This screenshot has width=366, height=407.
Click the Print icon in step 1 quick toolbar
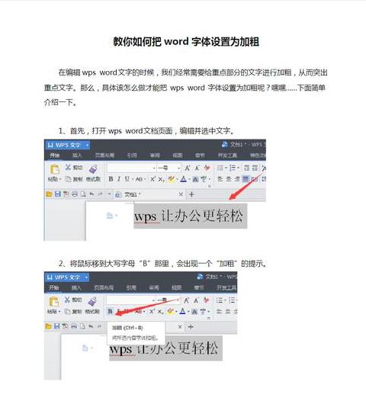tap(75, 194)
